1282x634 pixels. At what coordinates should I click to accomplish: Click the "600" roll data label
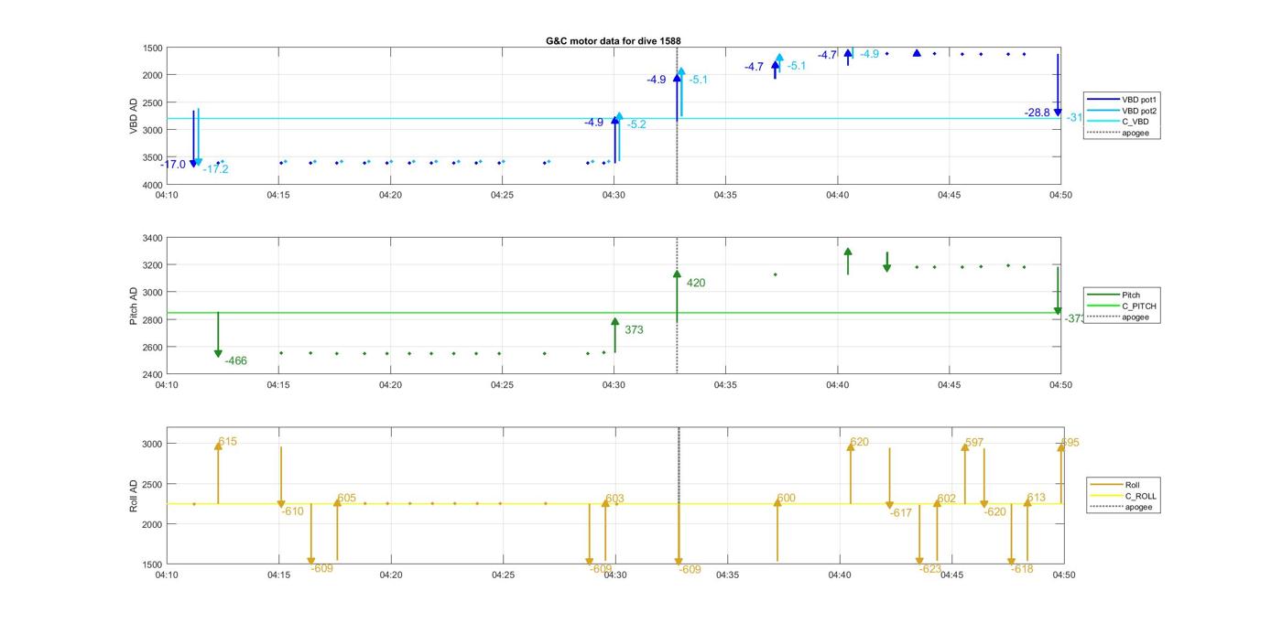point(786,499)
